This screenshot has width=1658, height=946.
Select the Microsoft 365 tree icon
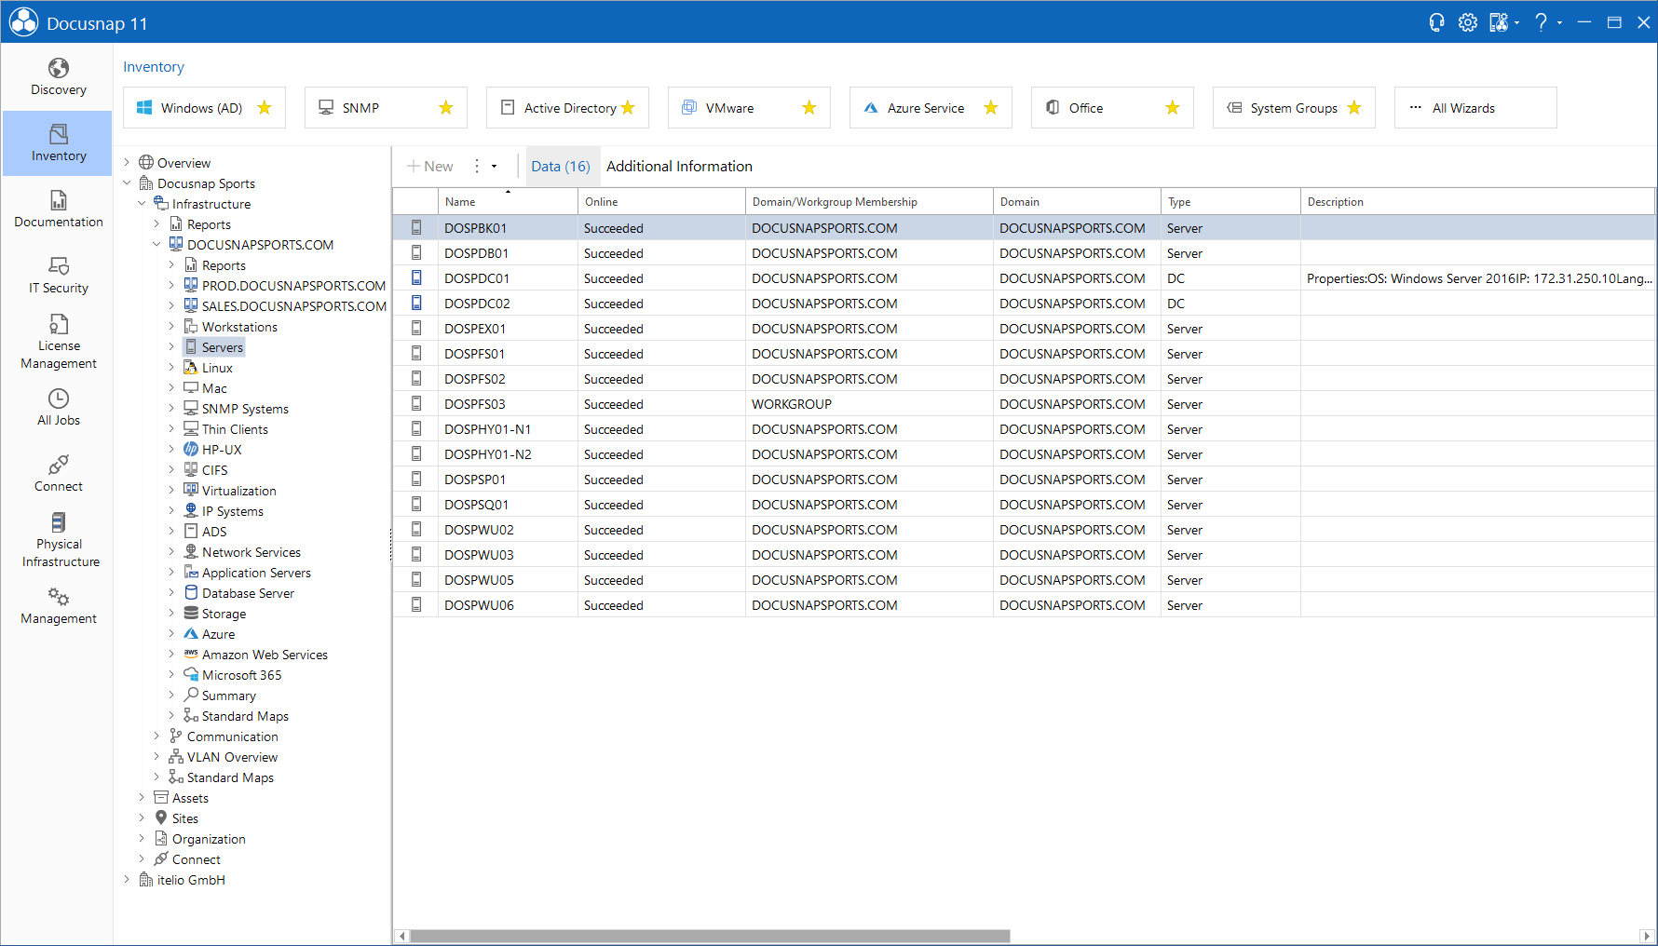(x=191, y=674)
